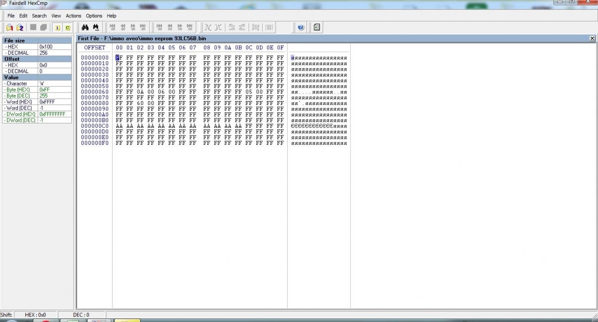
Task: Close the First File pane with X
Action: pos(592,38)
